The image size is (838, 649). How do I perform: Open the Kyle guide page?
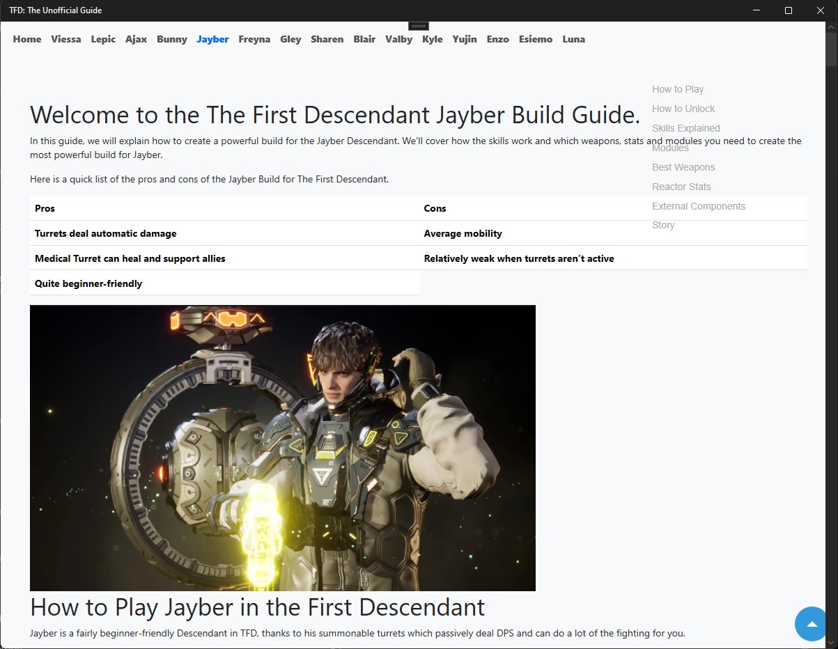(433, 39)
